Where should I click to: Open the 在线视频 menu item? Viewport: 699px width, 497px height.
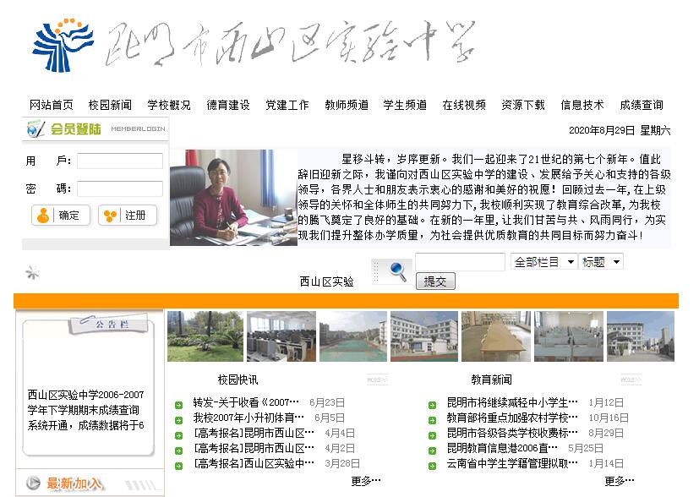[x=464, y=105]
